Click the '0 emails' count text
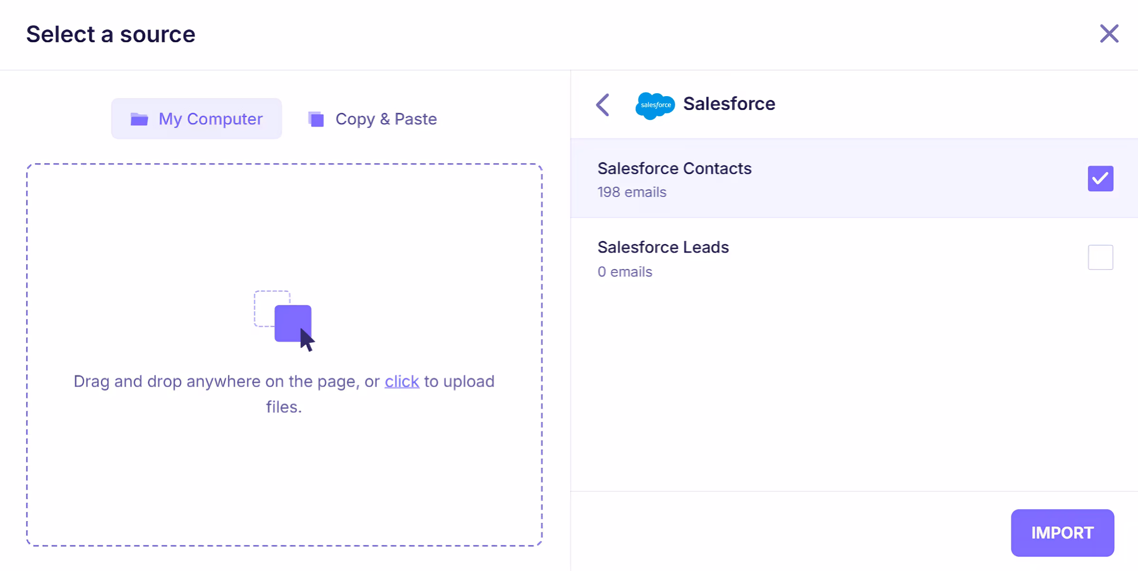This screenshot has height=571, width=1138. tap(625, 272)
